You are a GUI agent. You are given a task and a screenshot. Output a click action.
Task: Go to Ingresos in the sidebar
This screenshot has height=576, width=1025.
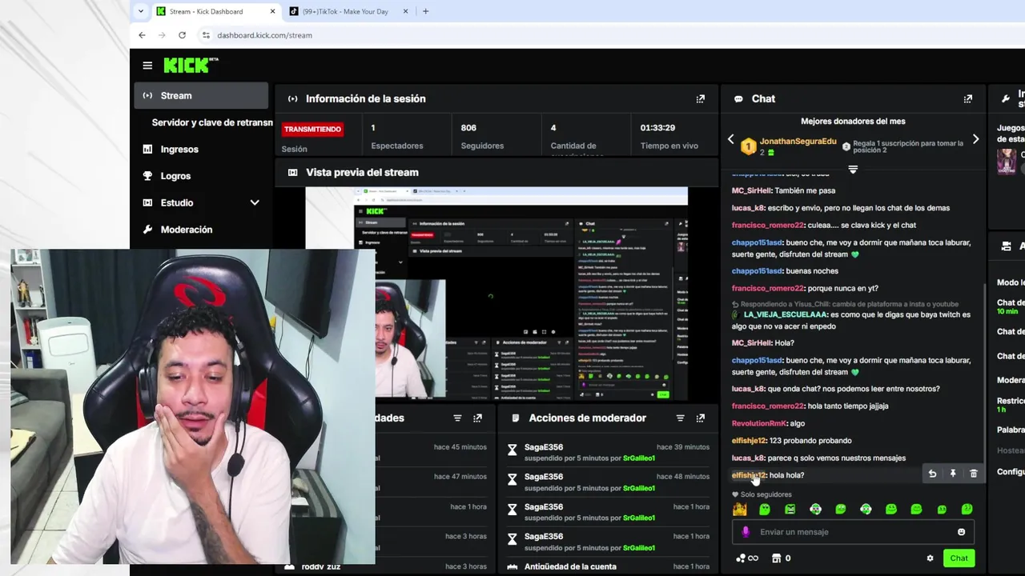[179, 149]
